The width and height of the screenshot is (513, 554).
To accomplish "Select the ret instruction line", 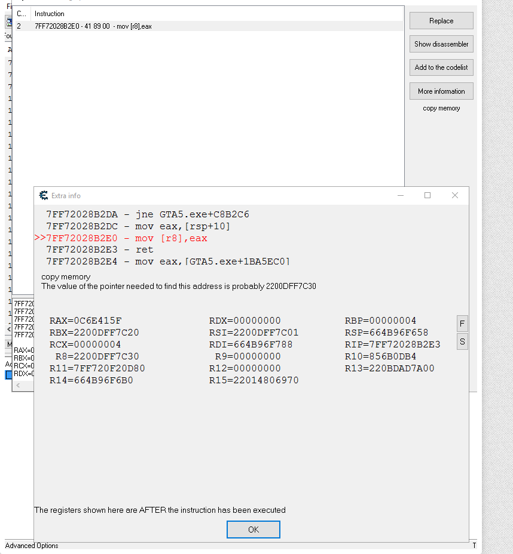I will click(100, 250).
